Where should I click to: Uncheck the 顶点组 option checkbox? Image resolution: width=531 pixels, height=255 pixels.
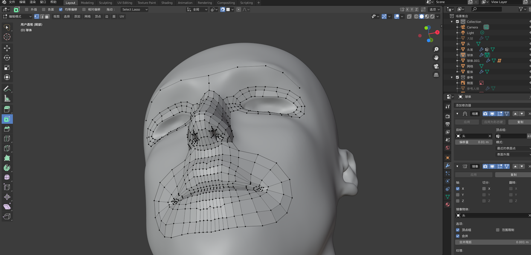[458, 230]
